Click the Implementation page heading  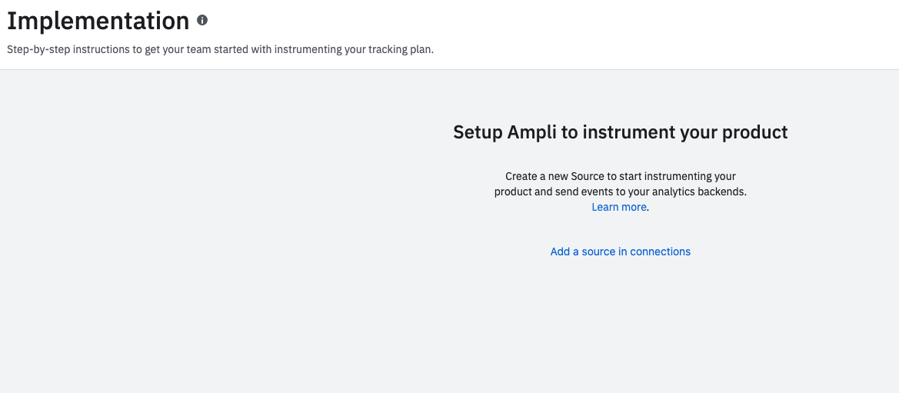[98, 21]
